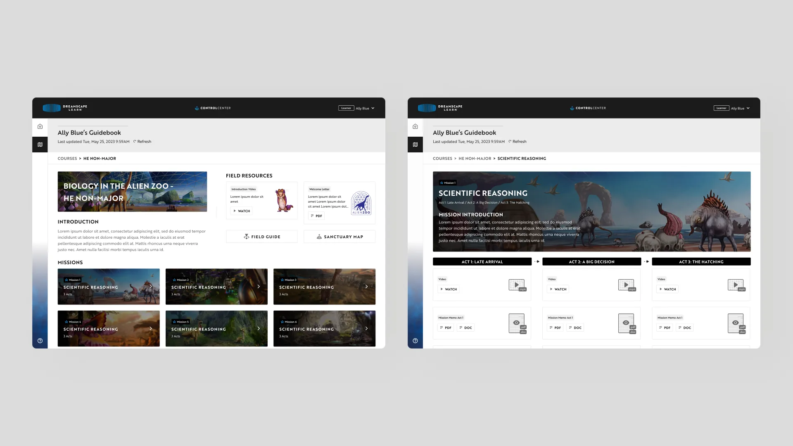Click Refresh in the left window guidebook
Image resolution: width=793 pixels, height=446 pixels.
coord(142,142)
